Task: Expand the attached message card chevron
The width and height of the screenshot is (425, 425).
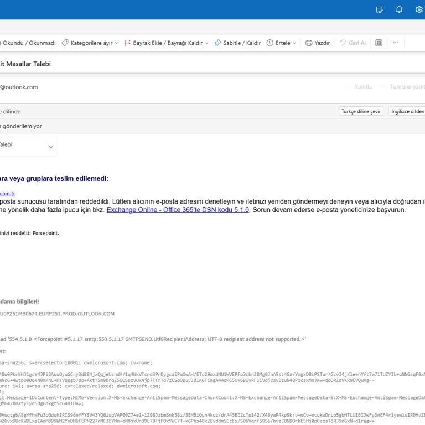Action: pyautogui.click(x=51, y=147)
